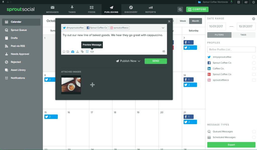Screen dimensions: 257x150
Task: Check the Coffee Co. LinkedIn filter checkbox
Action: 254,69
